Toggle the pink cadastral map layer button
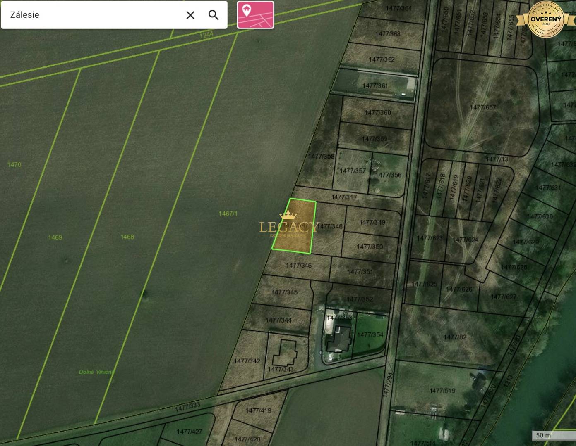This screenshot has width=576, height=446. [255, 15]
